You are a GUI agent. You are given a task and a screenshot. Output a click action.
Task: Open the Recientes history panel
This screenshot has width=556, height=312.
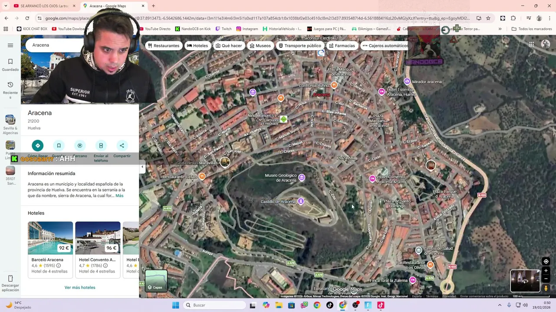(x=10, y=90)
